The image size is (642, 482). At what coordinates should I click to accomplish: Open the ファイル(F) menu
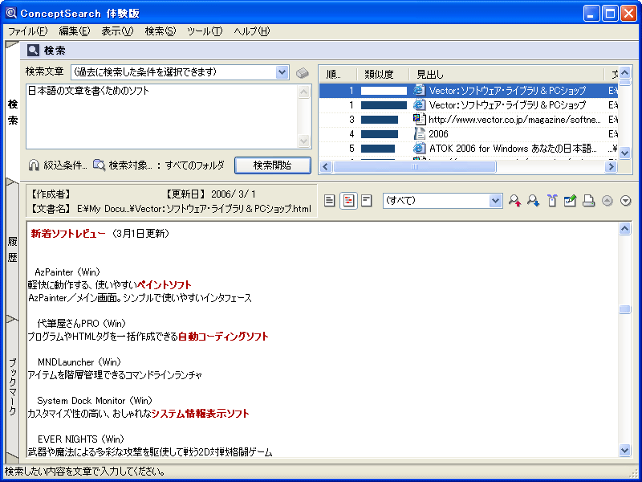click(27, 31)
